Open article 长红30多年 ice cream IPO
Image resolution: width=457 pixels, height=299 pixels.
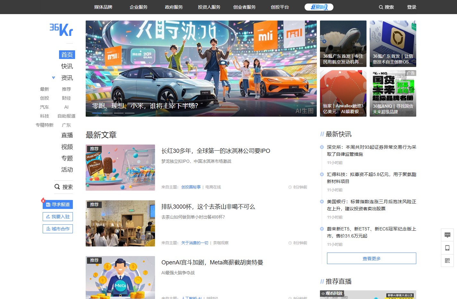pos(216,151)
